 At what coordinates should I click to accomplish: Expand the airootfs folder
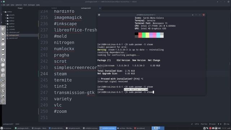pos(6,15)
